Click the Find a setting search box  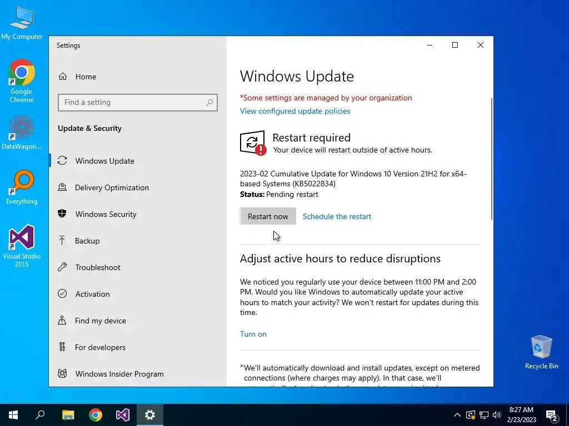tap(138, 103)
